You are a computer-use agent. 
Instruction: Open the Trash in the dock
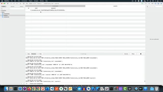(157, 89)
